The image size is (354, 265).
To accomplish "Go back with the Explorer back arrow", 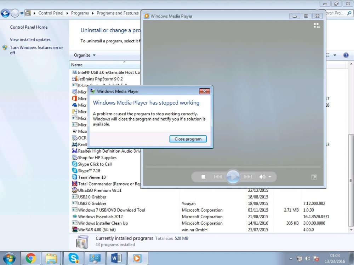I will 5,13.
